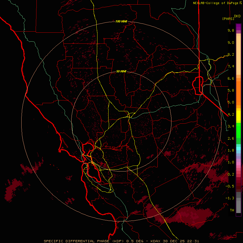Click the 30 DEC 25 date text
This screenshot has height=243, width=243.
pyautogui.click(x=174, y=241)
